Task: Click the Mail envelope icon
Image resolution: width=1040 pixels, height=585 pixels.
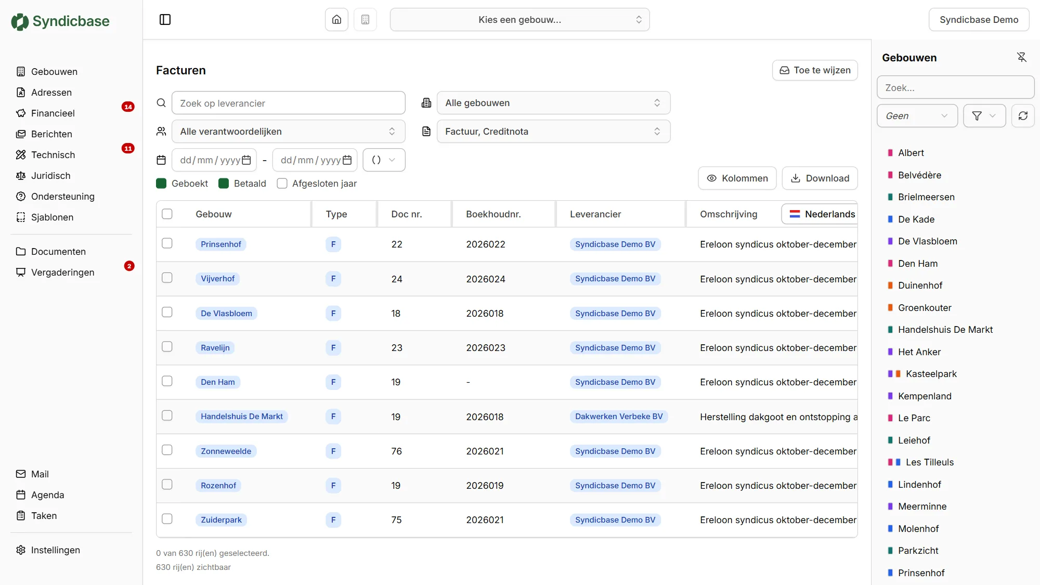Action: pos(21,474)
